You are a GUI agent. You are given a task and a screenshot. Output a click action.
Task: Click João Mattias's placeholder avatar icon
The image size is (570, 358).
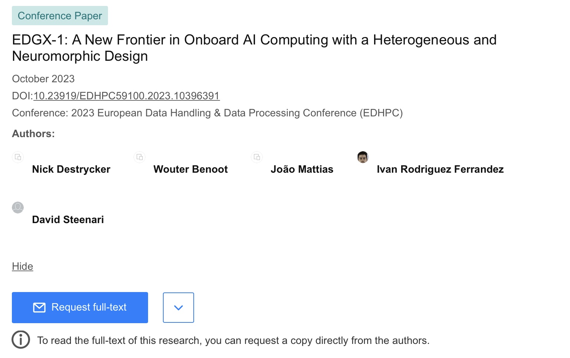(257, 157)
